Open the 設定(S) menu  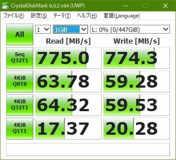click(x=39, y=16)
